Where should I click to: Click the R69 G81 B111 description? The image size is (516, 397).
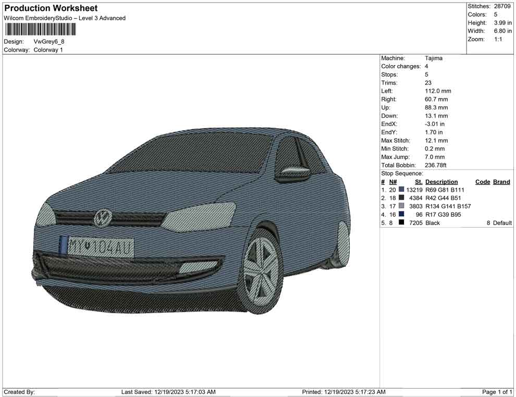click(445, 190)
